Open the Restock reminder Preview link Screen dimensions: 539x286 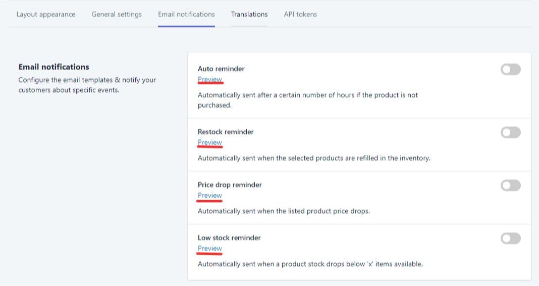pos(210,143)
